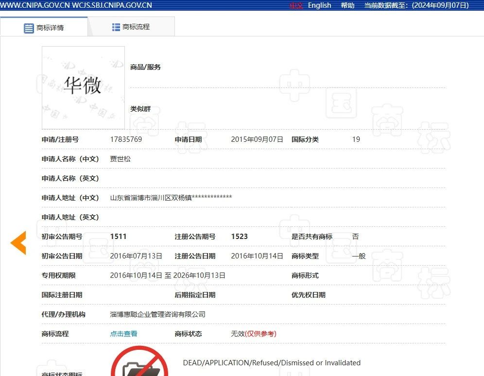Viewport: 484px width, 376px height.
Task: Go back with the orange left arrow
Action: 18,243
